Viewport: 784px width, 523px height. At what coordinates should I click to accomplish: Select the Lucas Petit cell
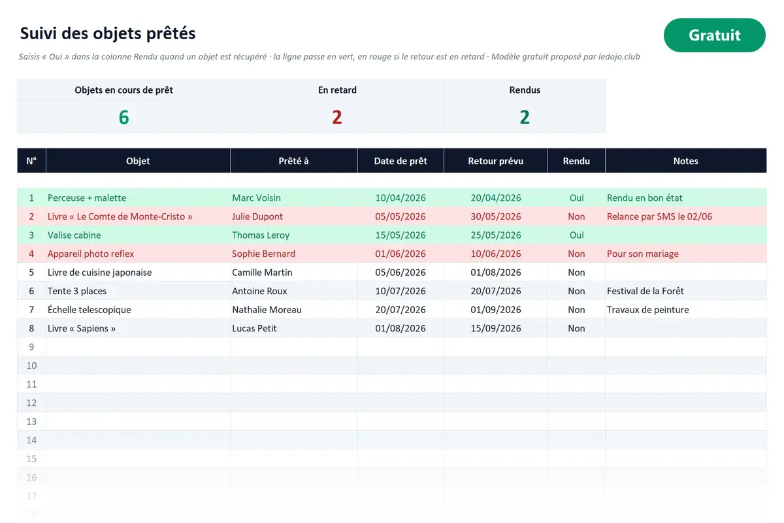(x=293, y=328)
